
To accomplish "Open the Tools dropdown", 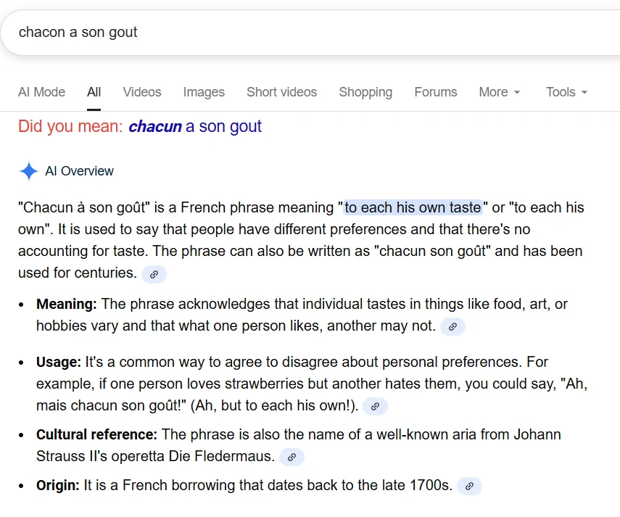I will click(x=566, y=92).
